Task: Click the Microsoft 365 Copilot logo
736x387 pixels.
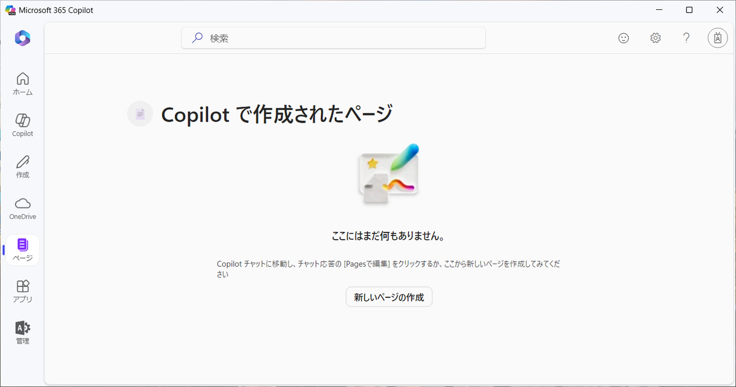Action: click(x=23, y=38)
